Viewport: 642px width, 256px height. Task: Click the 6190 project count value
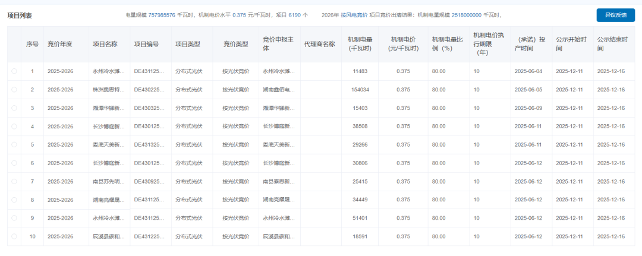pyautogui.click(x=294, y=15)
